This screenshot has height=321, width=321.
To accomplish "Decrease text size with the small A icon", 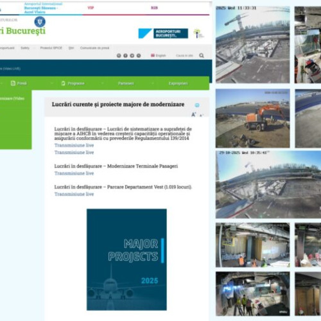I will tap(201, 116).
